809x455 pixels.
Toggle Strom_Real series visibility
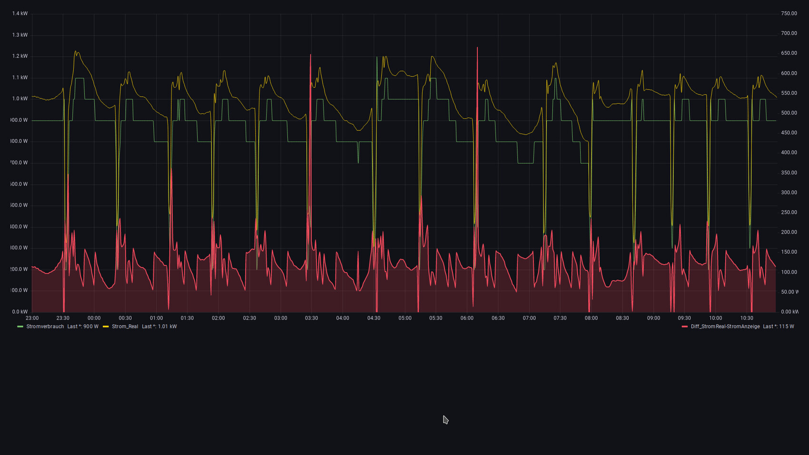[125, 326]
